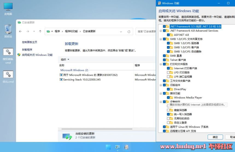The width and height of the screenshot is (235, 152).
Task: Collapse 媒体功能 tree node
Action: pyautogui.click(x=161, y=93)
